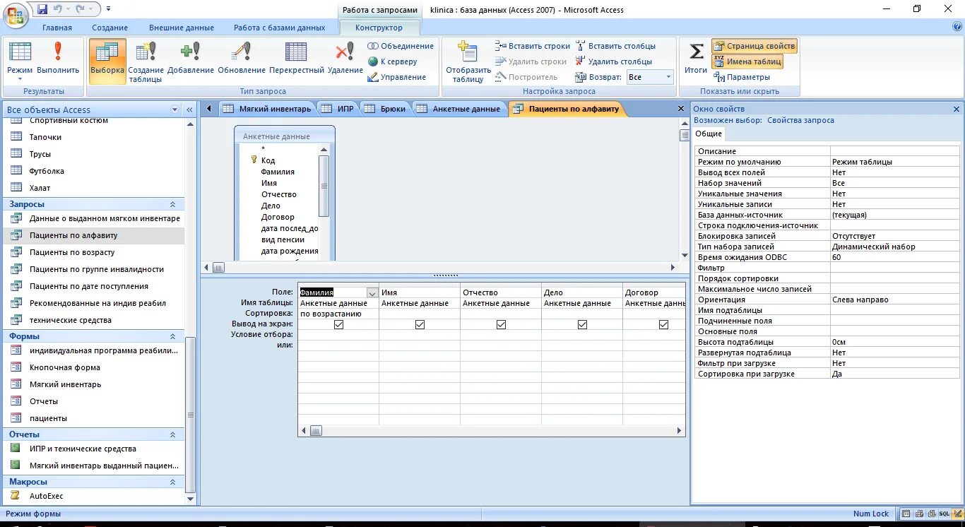Select Пациенты по возрасту query
The width and height of the screenshot is (965, 527).
[94, 252]
